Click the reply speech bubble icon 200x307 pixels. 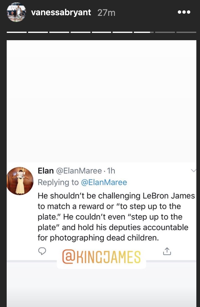[x=42, y=251]
